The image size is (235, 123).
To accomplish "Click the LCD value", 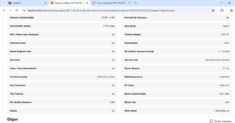I will pyautogui.click(x=227, y=102).
